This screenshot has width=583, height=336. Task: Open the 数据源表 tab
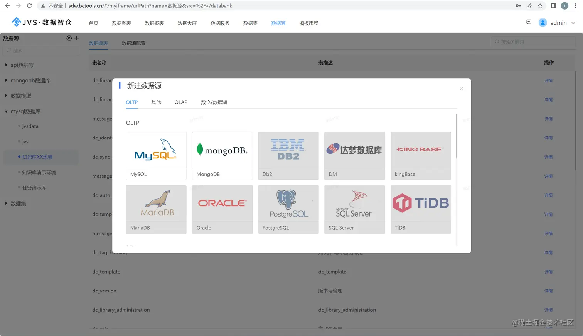(x=98, y=43)
